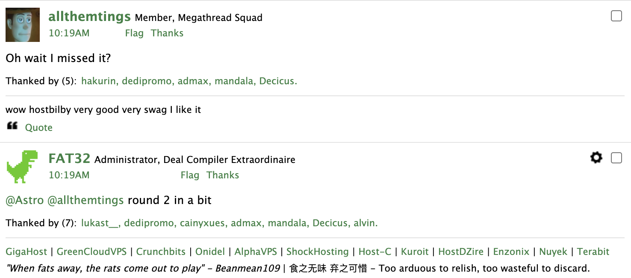631x278 pixels.
Task: Open hakurin's profile in the thanked list
Action: [99, 81]
